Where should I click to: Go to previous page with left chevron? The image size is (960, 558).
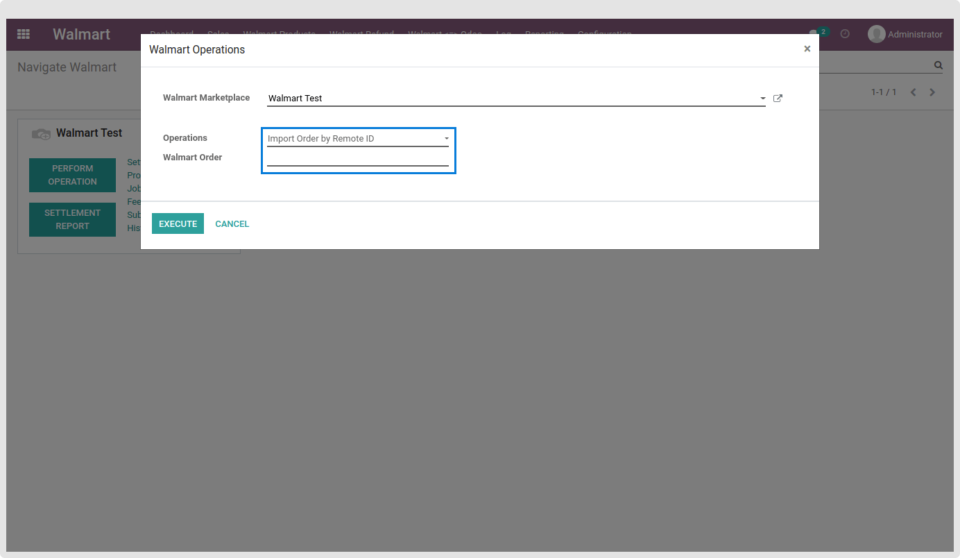[x=914, y=92]
